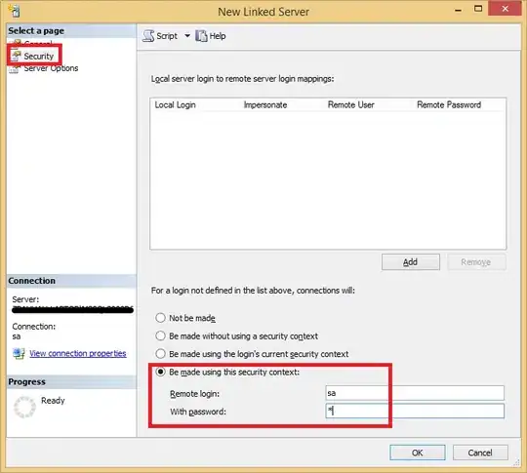
Task: Click the disabled Remove button
Action: click(476, 261)
